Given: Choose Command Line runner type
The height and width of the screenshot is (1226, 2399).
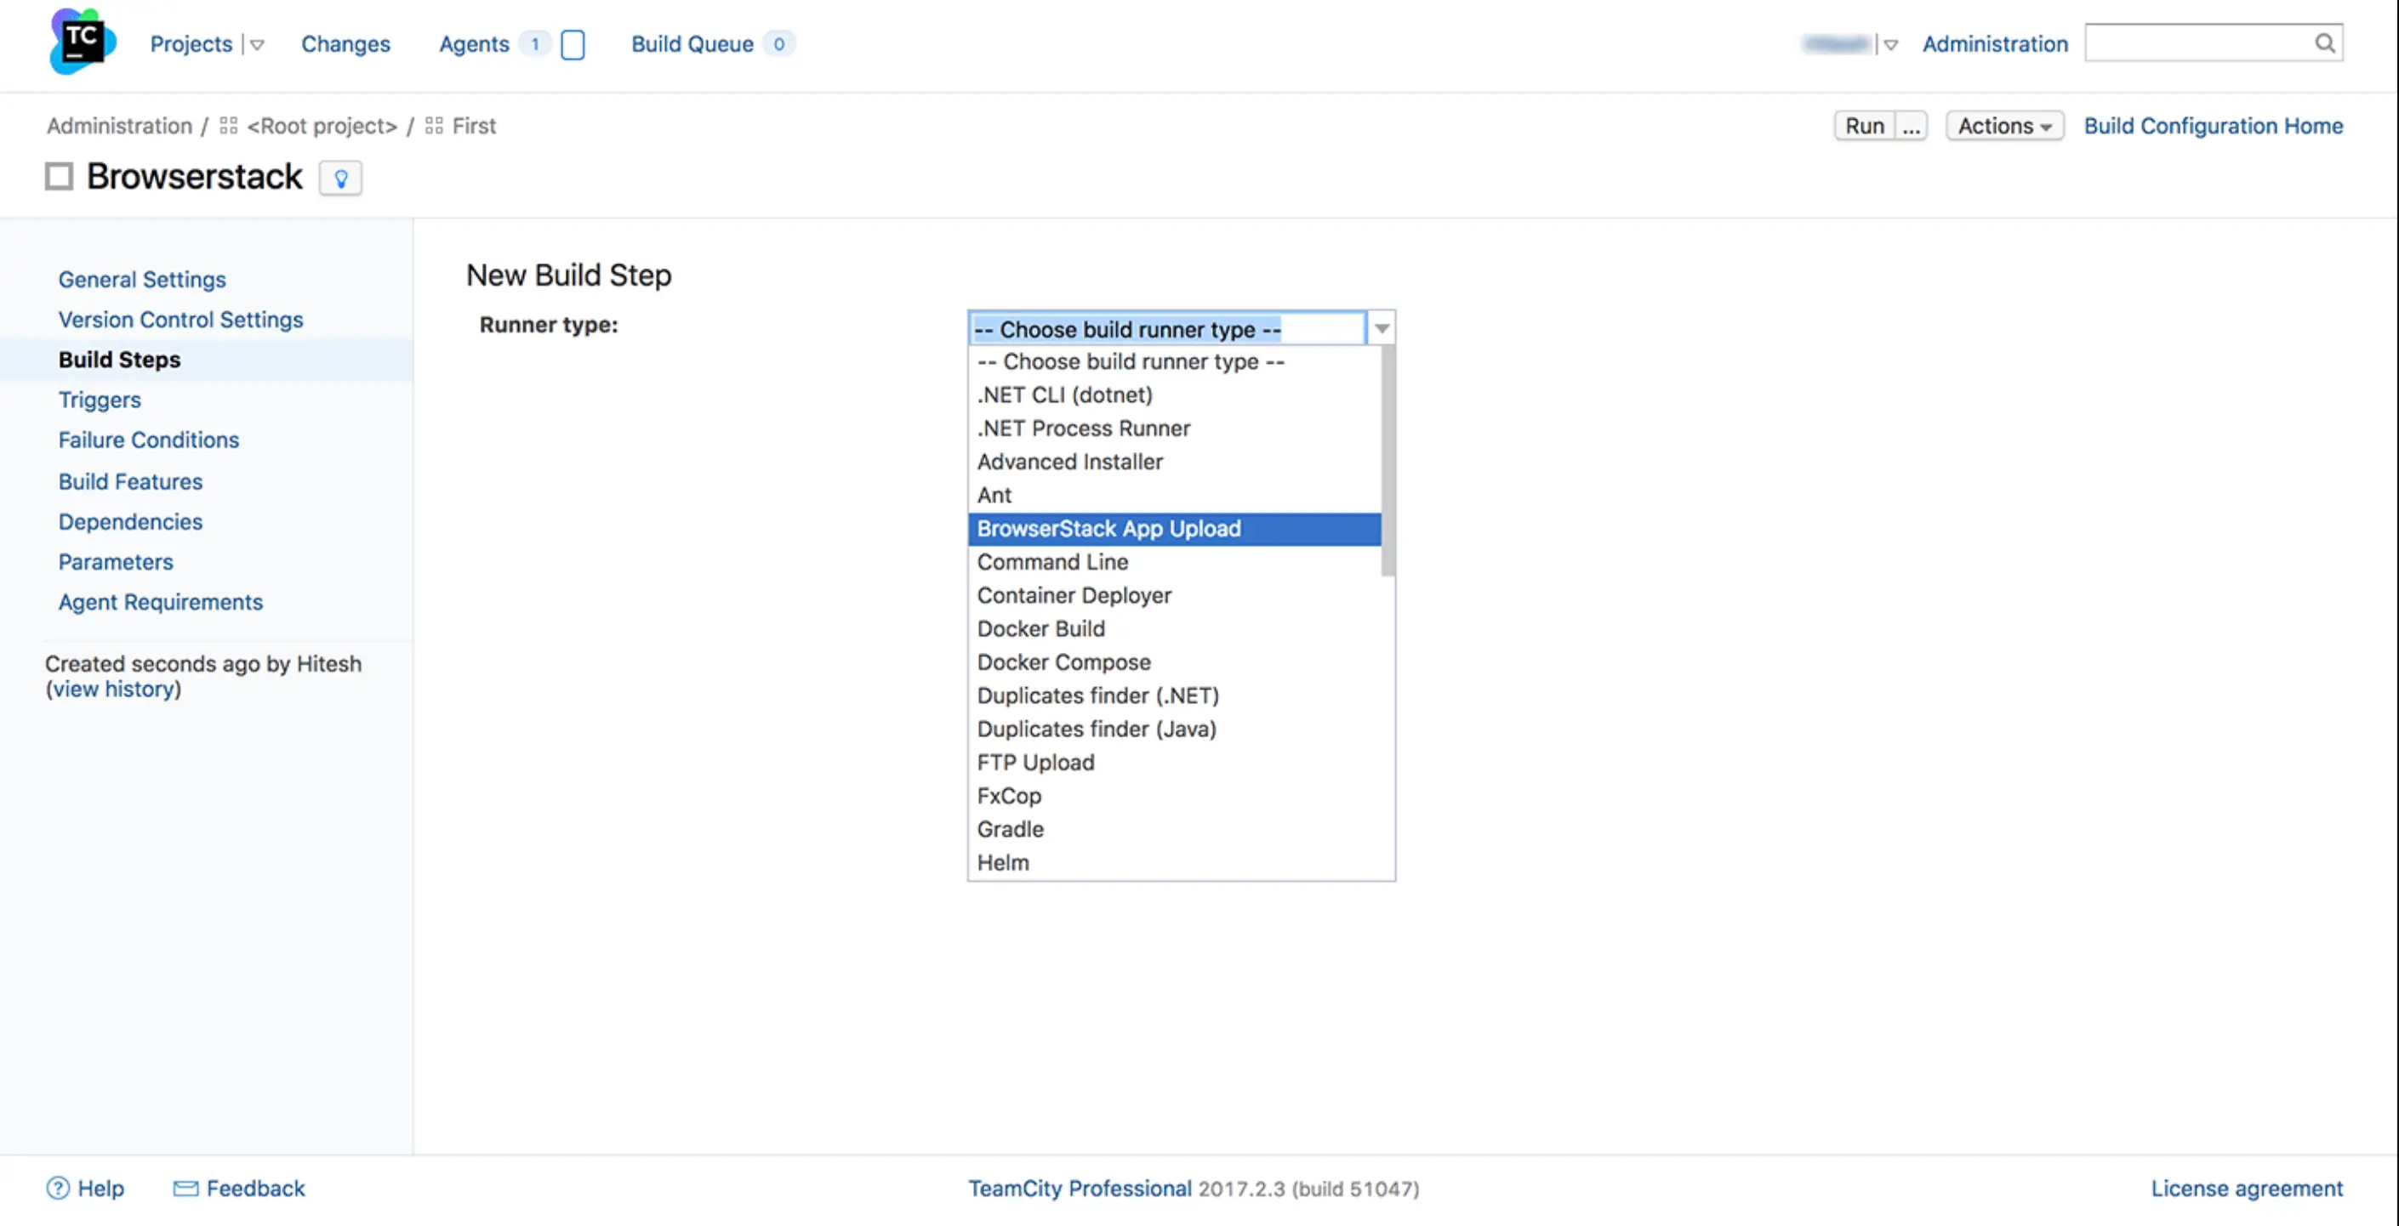Looking at the screenshot, I should click(x=1052, y=562).
